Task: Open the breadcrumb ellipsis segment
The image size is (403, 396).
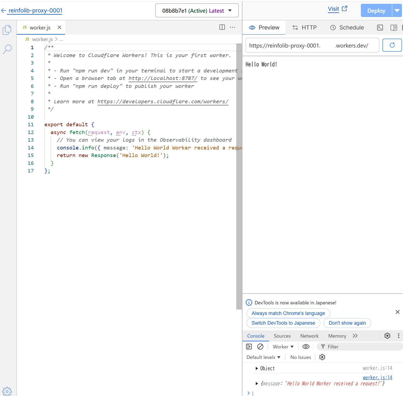Action: (x=61, y=39)
